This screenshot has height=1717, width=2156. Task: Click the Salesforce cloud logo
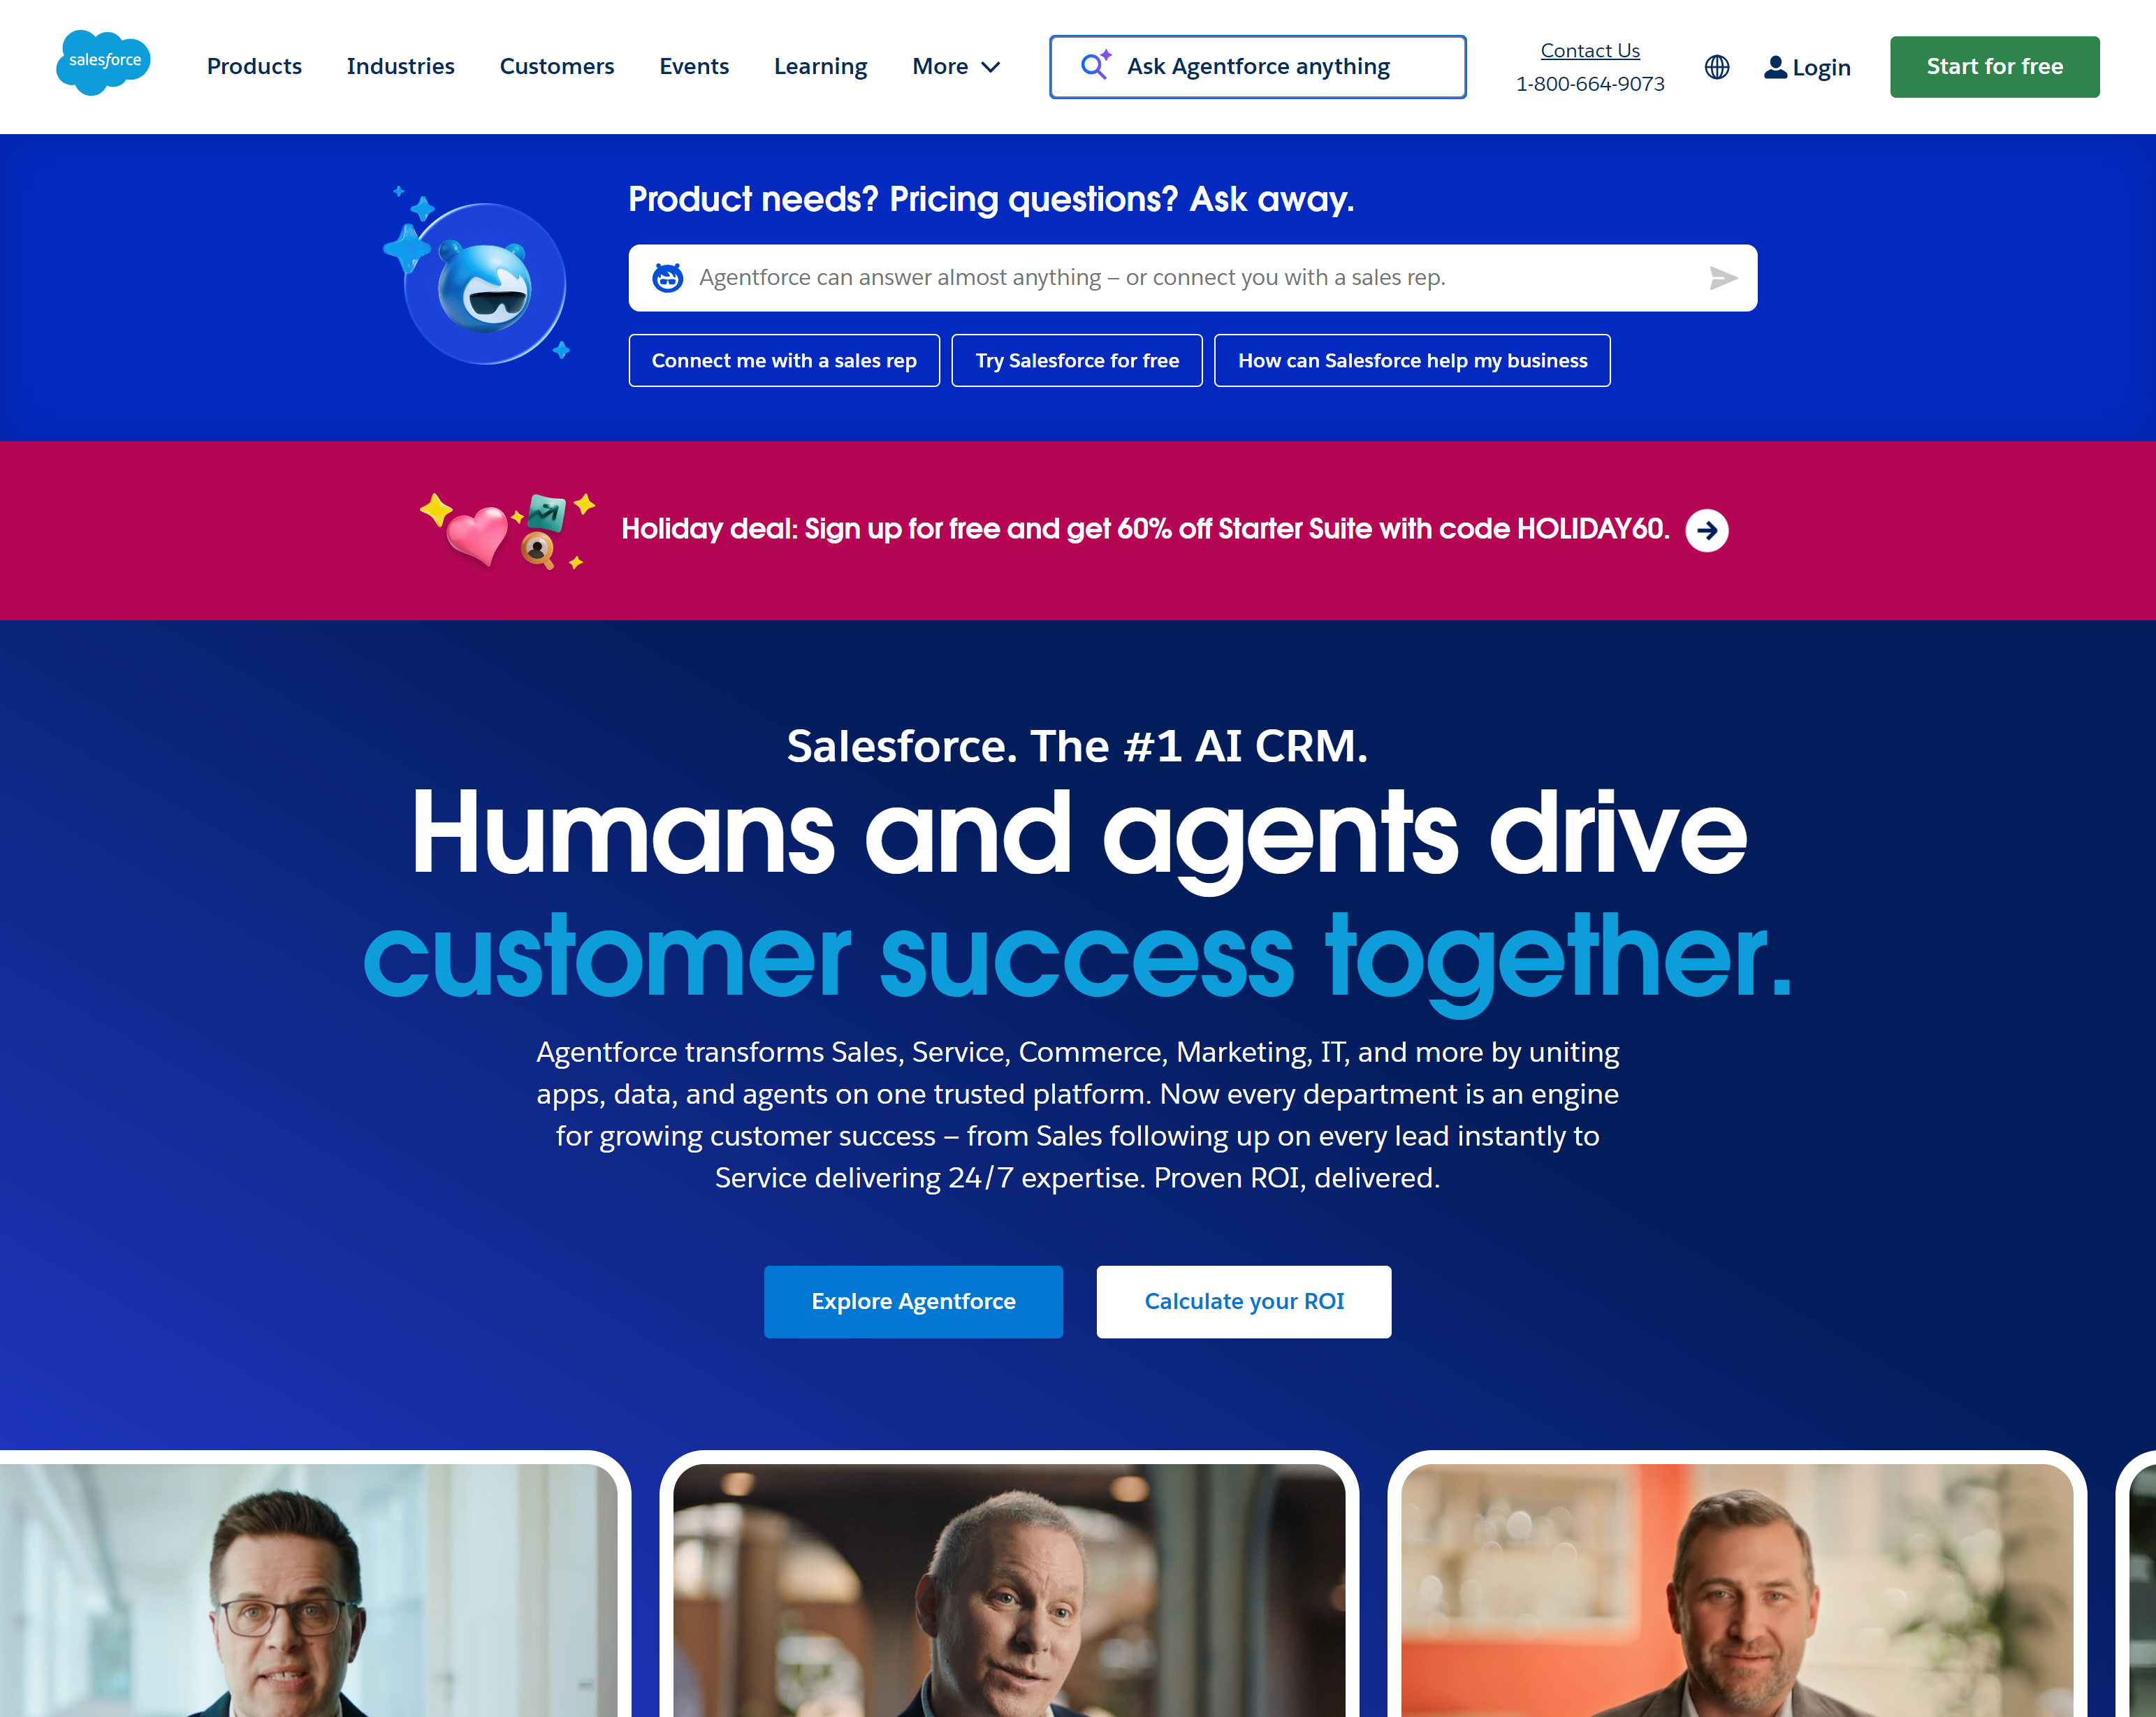[x=103, y=63]
